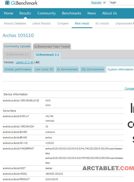The height and width of the screenshot is (182, 134).
Task: Click the android.os.Build.FINGERPRINT label
Action: 18,149
